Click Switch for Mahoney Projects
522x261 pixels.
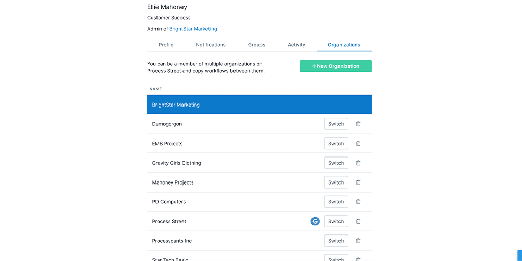(x=336, y=182)
